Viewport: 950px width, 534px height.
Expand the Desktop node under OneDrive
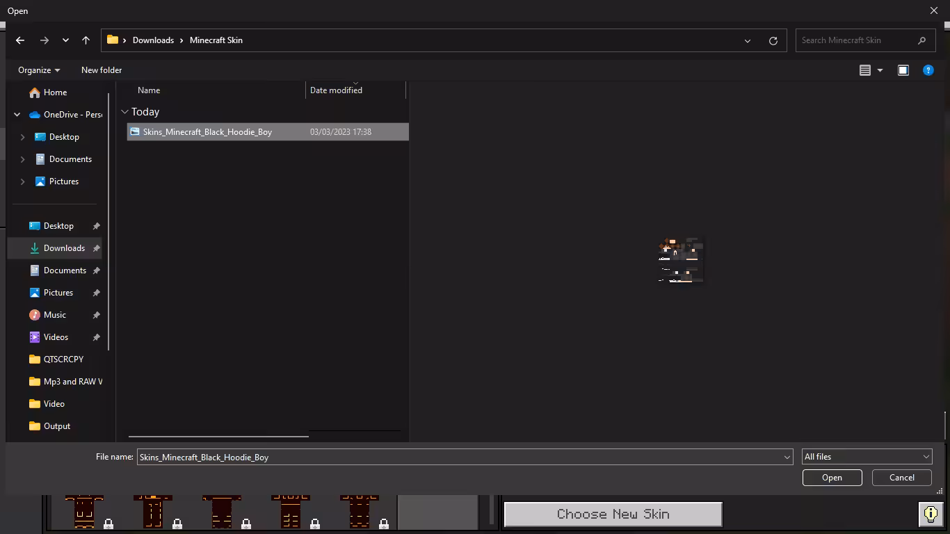point(22,137)
